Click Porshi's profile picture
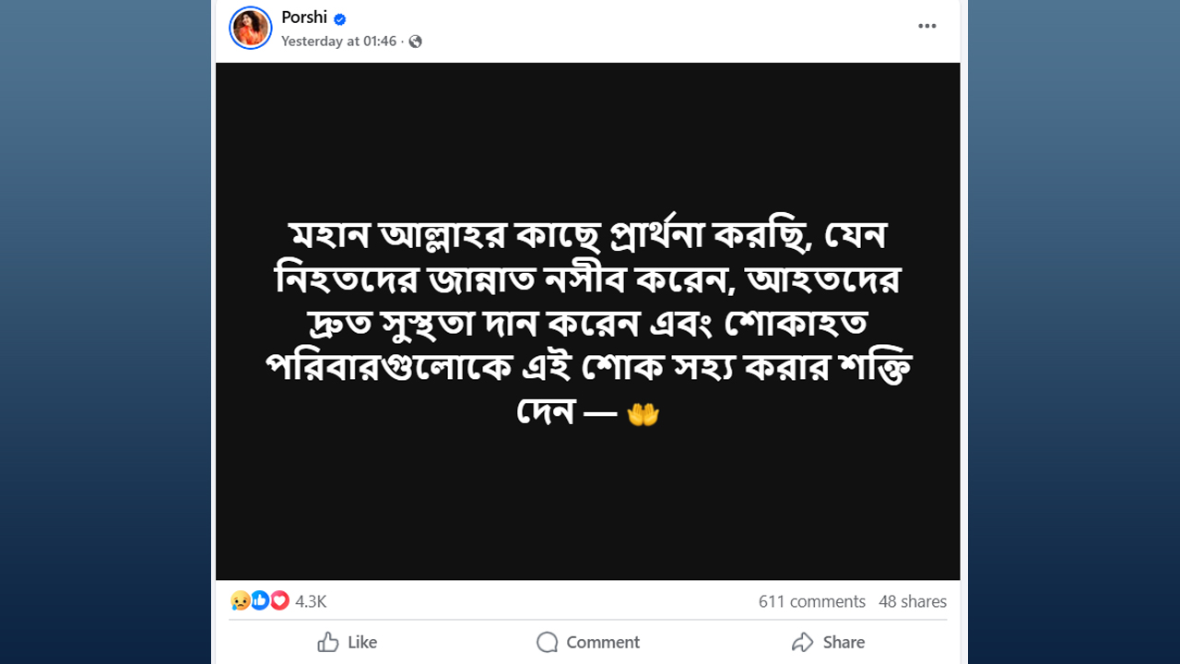The width and height of the screenshot is (1180, 664). click(251, 28)
